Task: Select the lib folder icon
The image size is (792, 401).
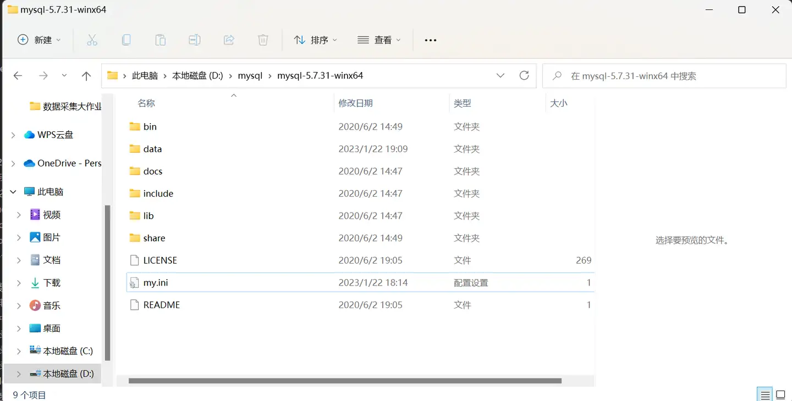Action: click(x=135, y=215)
